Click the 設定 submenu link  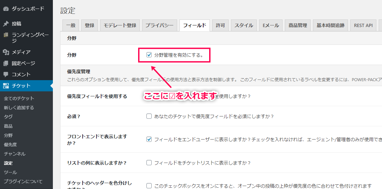tap(8, 163)
